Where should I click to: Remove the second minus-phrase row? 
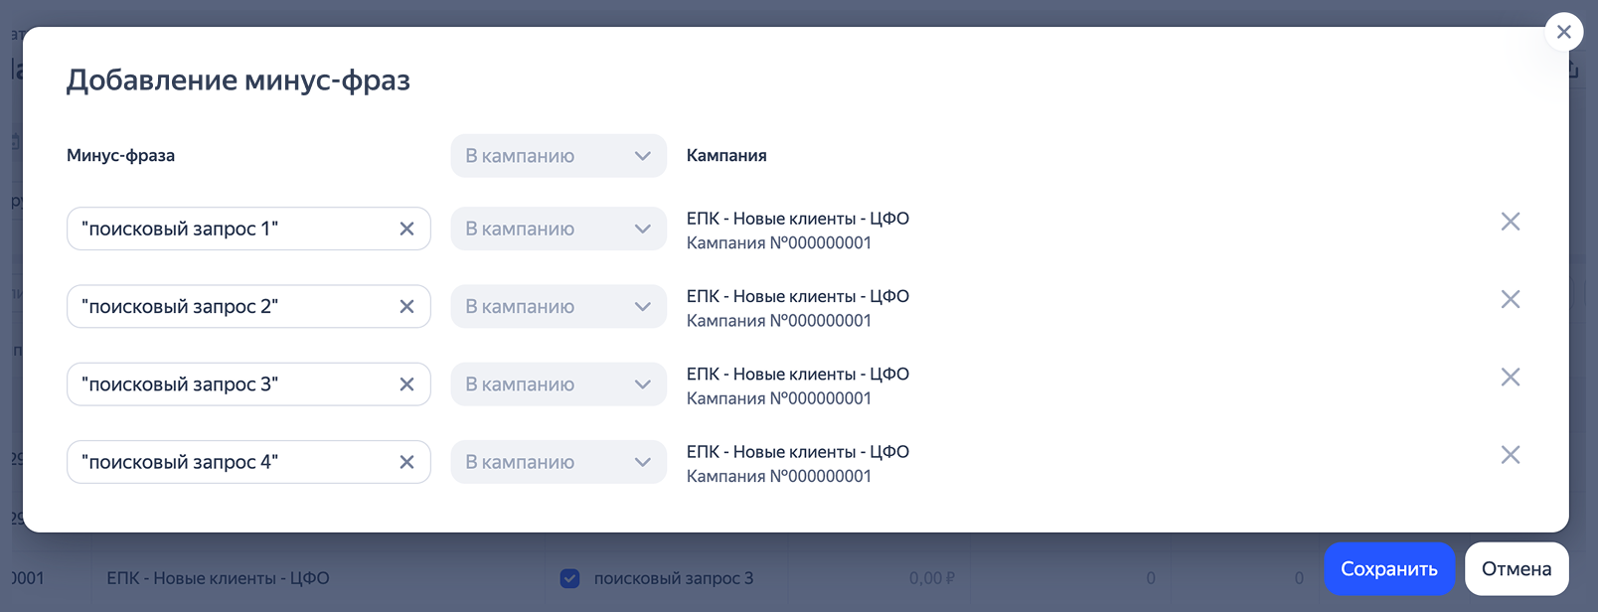tap(1510, 299)
